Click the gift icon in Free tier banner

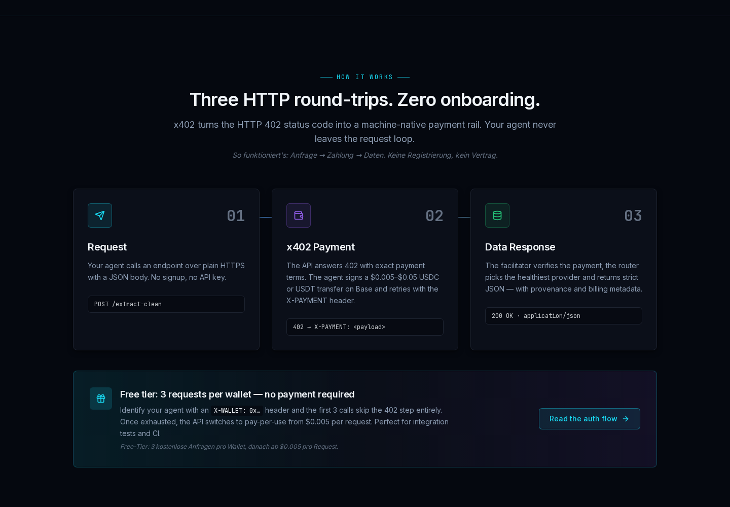(101, 399)
